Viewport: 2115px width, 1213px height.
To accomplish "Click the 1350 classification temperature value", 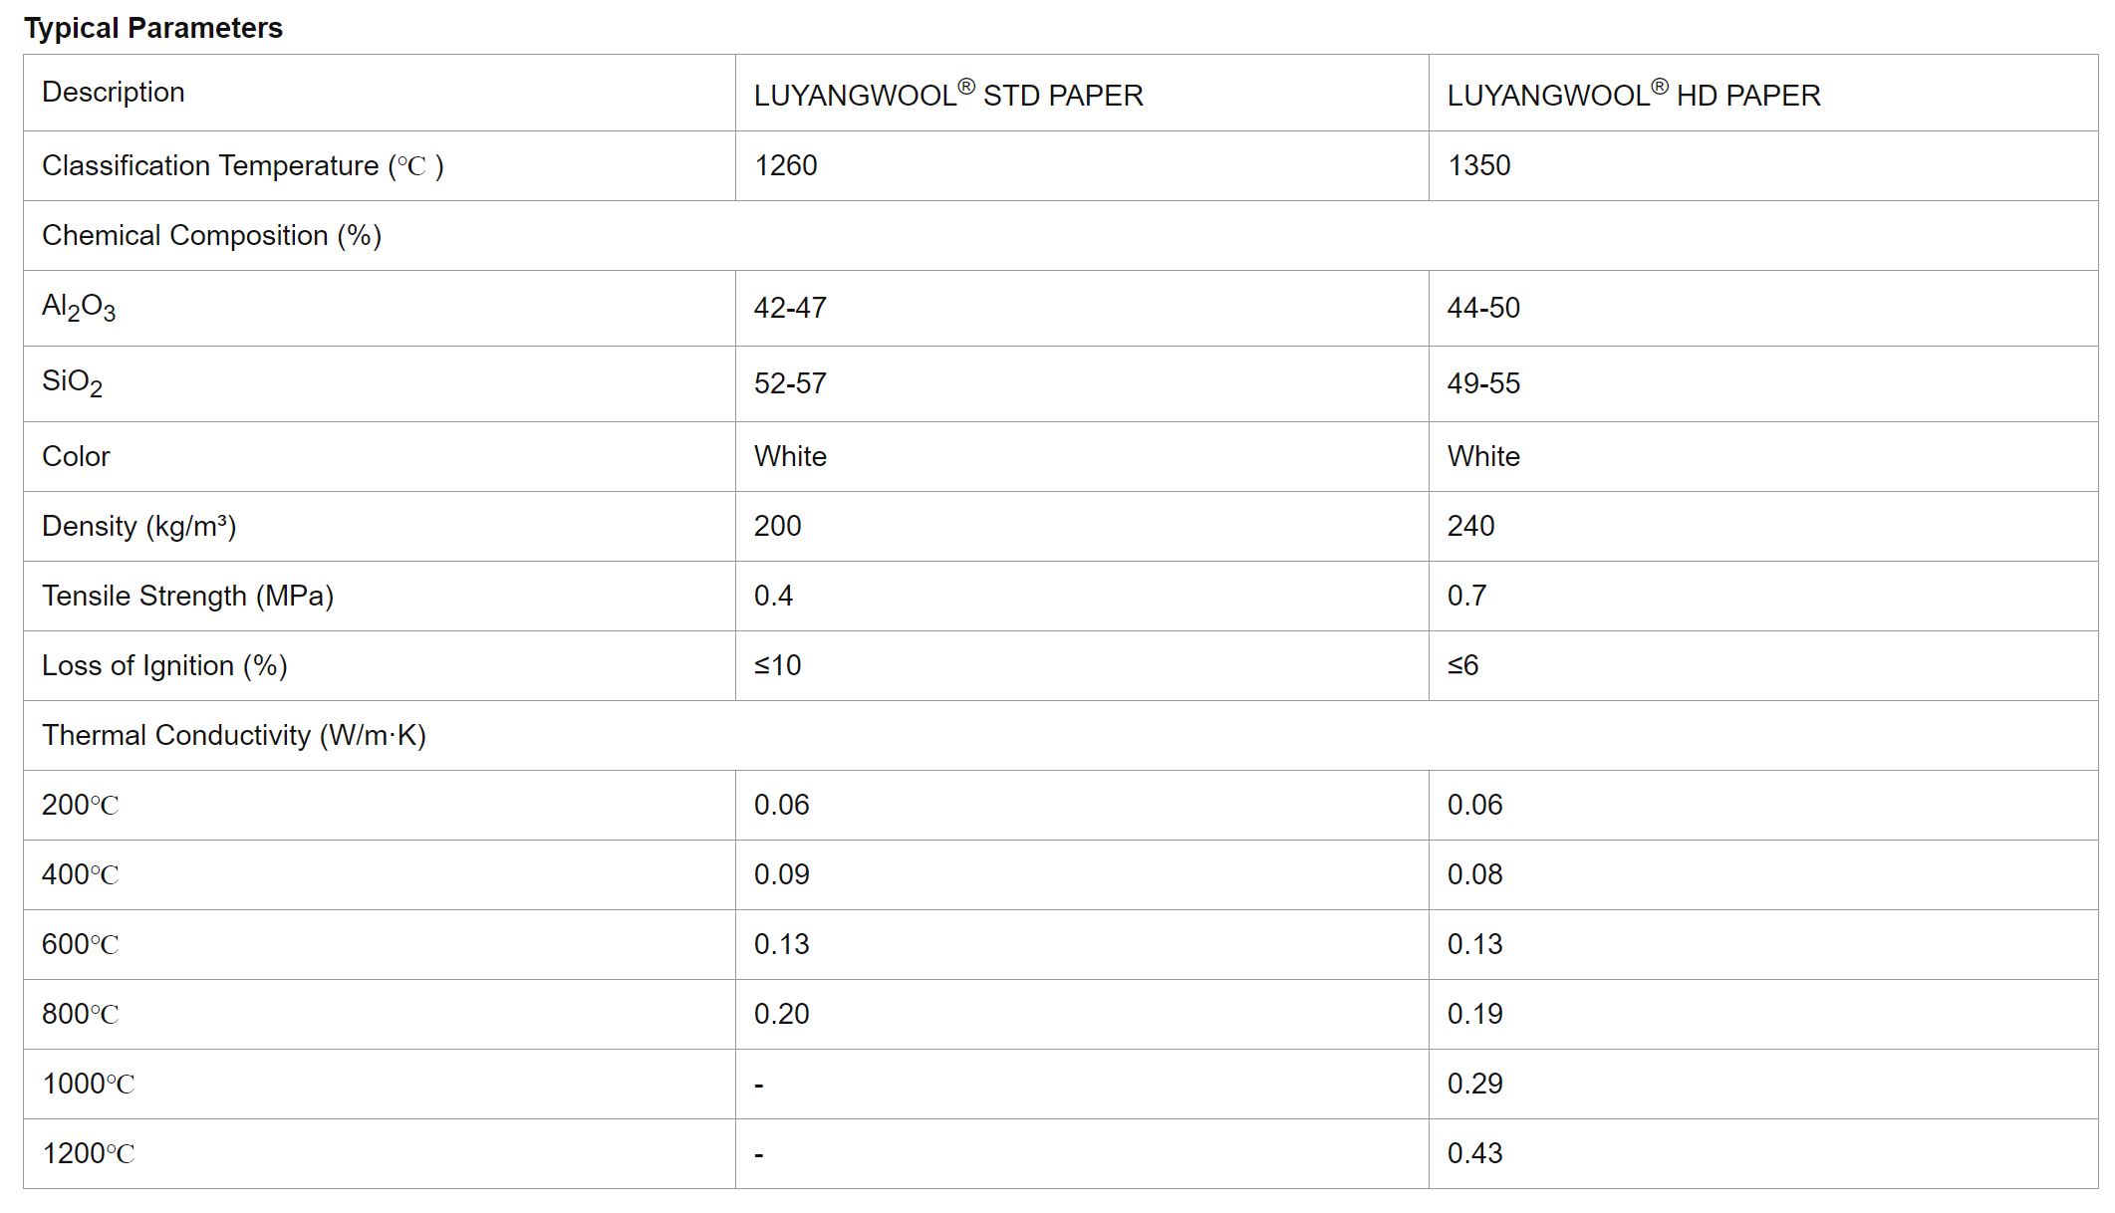I will click(x=1479, y=165).
